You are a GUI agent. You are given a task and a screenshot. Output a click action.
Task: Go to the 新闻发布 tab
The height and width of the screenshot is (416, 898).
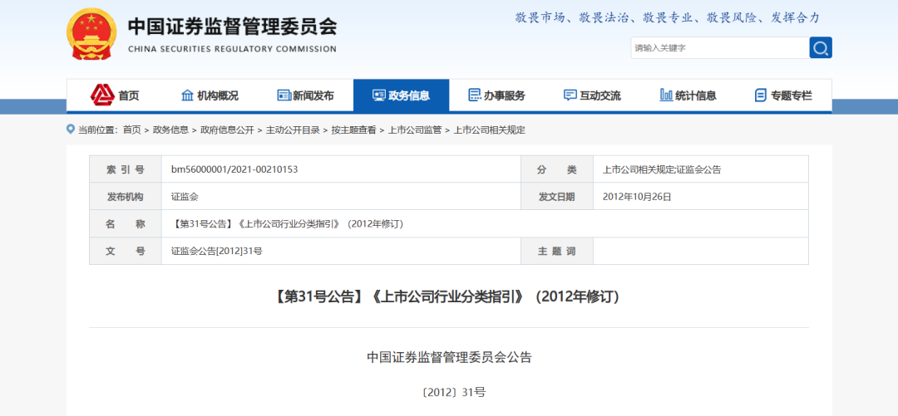click(306, 95)
